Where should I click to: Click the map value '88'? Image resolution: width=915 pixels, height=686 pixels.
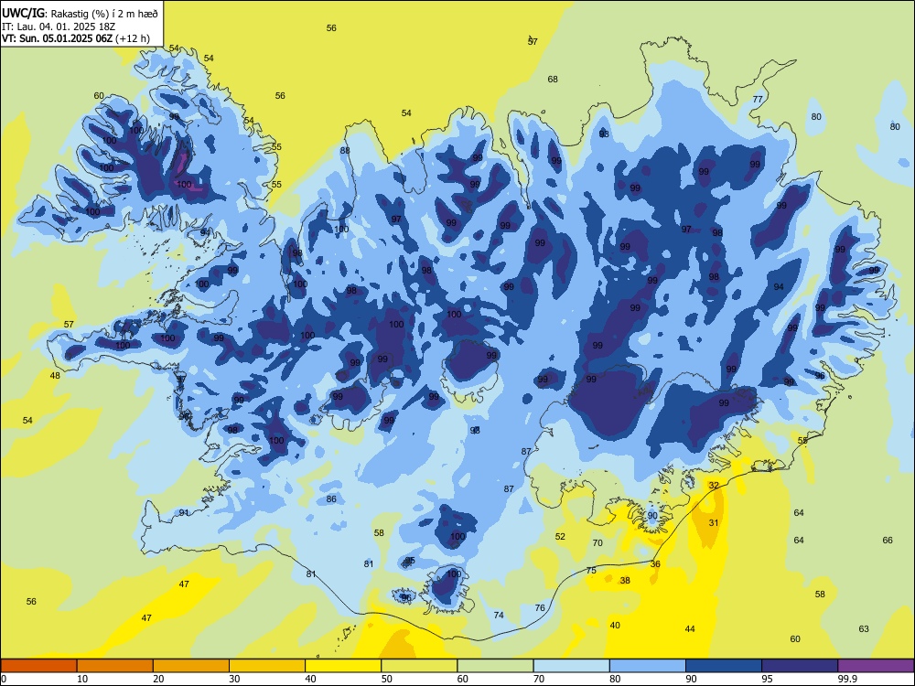(x=345, y=151)
